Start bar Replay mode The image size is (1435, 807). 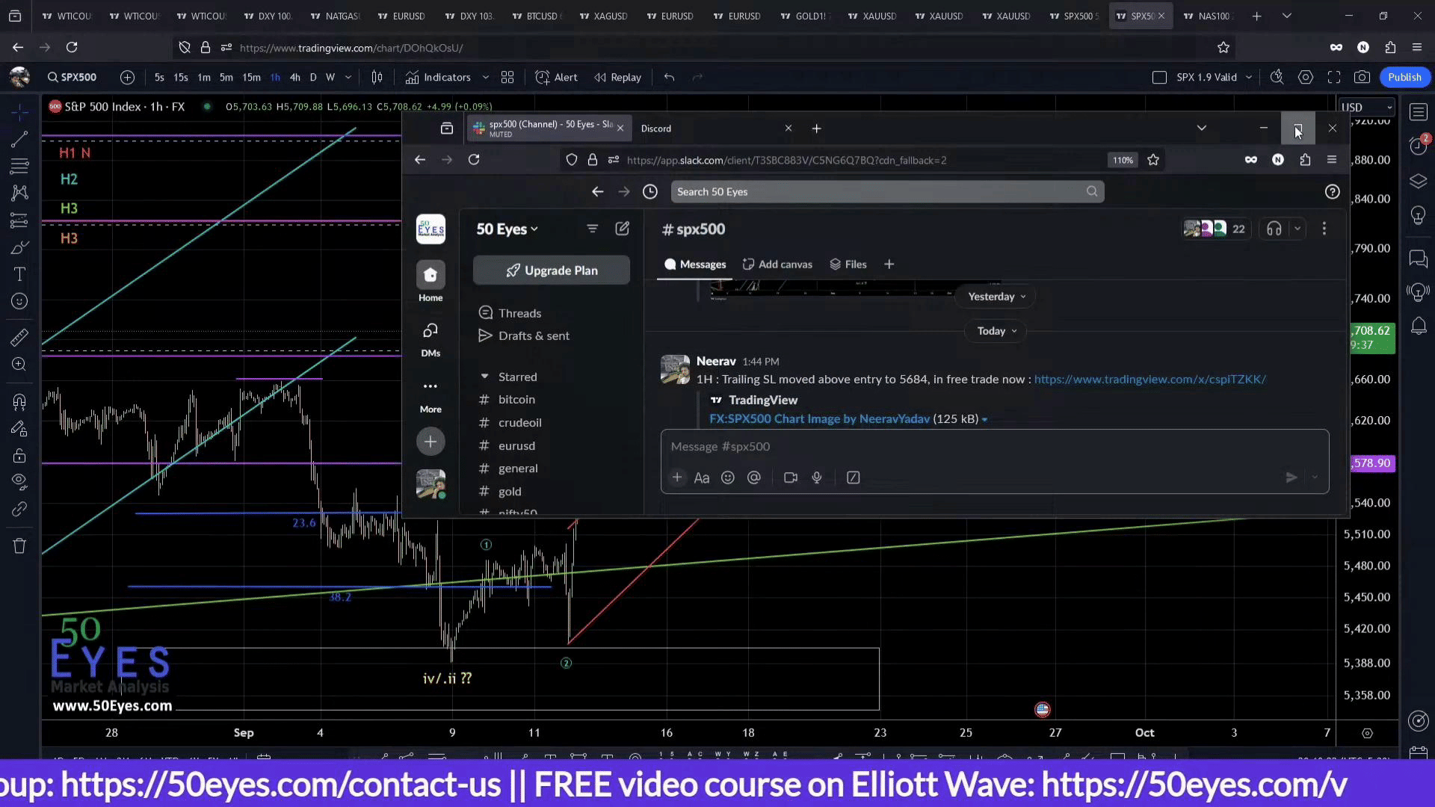point(618,77)
